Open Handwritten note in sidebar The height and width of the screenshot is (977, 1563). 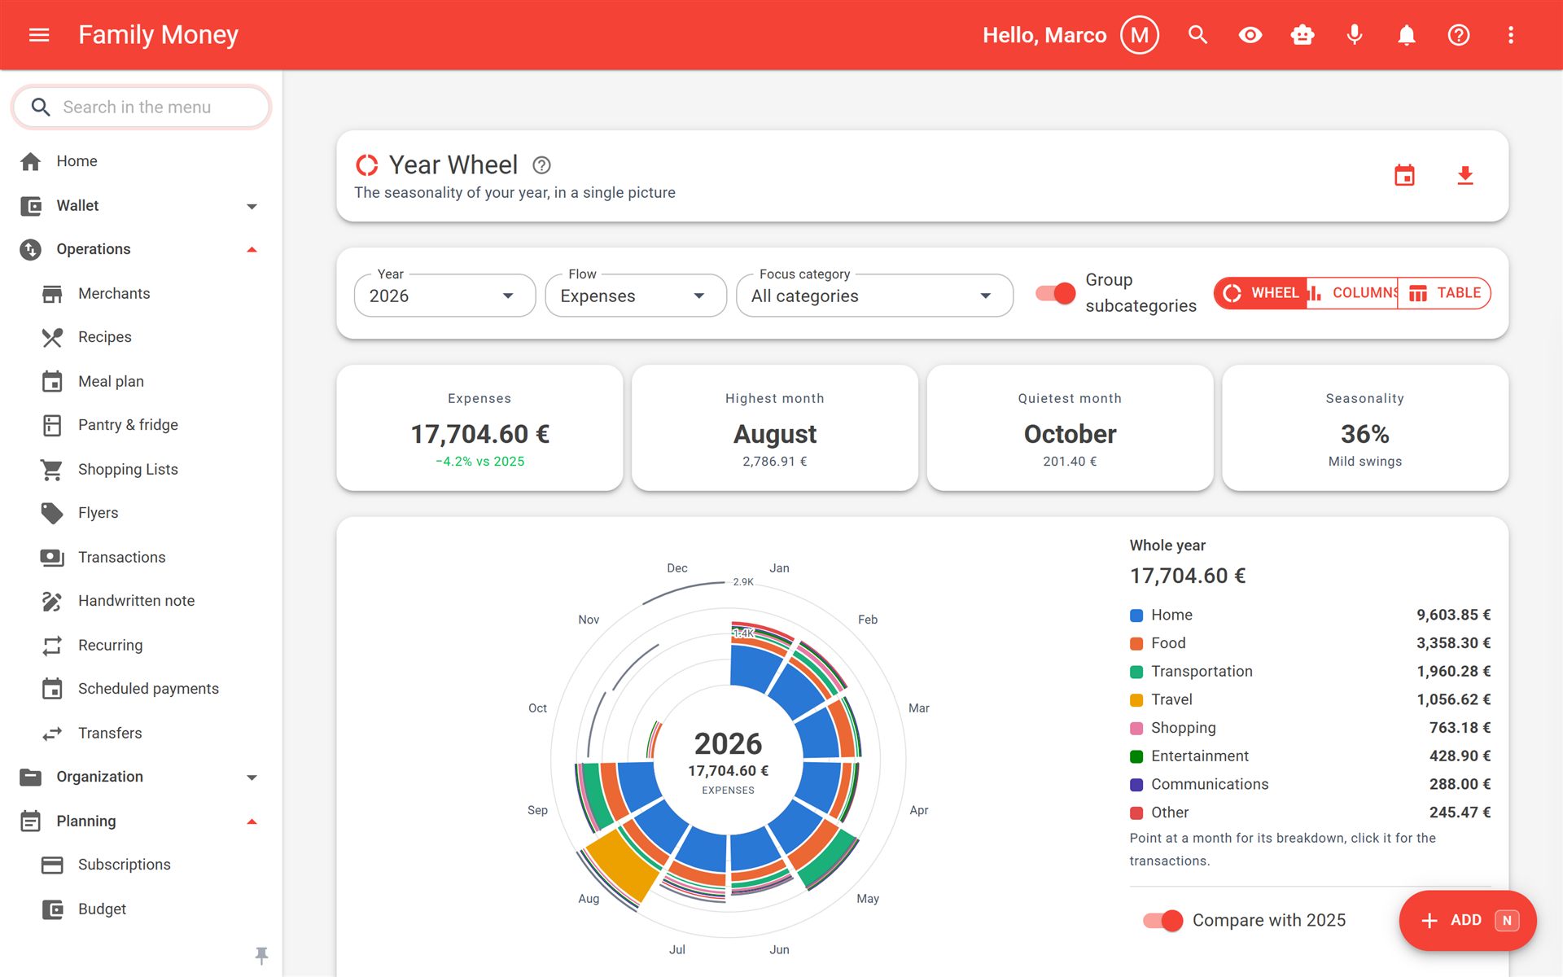(x=141, y=601)
